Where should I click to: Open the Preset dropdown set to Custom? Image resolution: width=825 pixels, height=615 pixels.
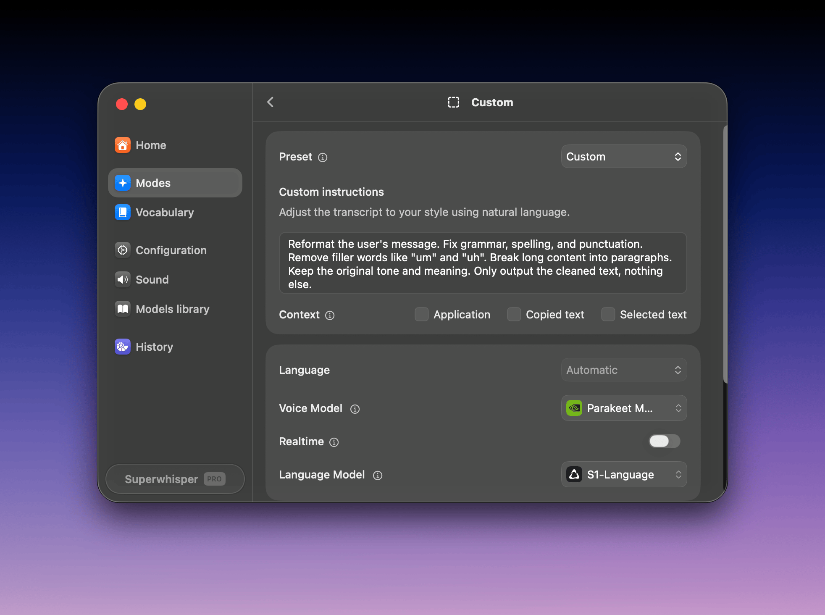click(x=624, y=157)
